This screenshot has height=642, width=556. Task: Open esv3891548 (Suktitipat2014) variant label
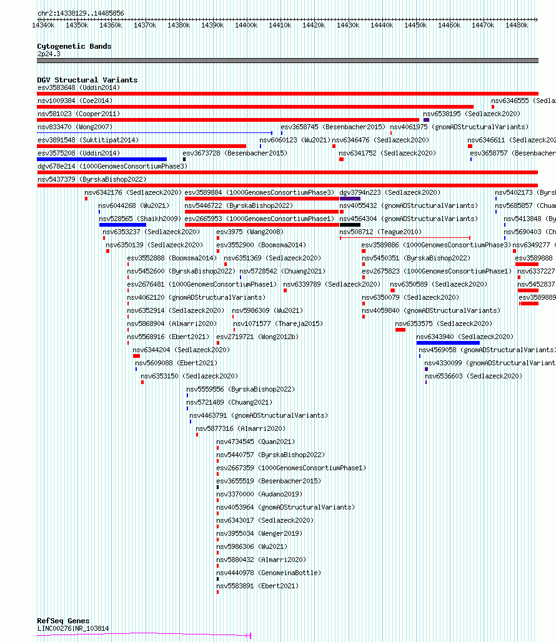click(x=88, y=140)
